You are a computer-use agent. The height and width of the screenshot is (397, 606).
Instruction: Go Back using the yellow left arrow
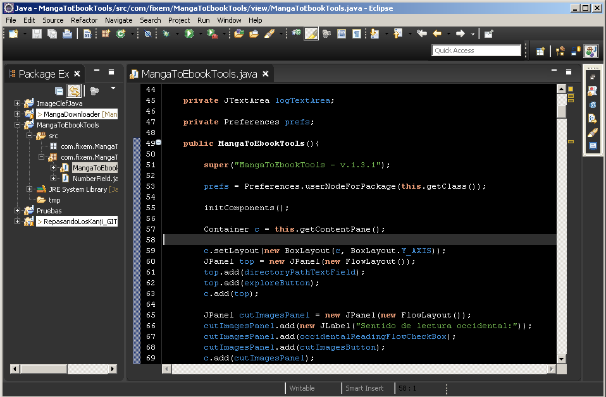437,34
